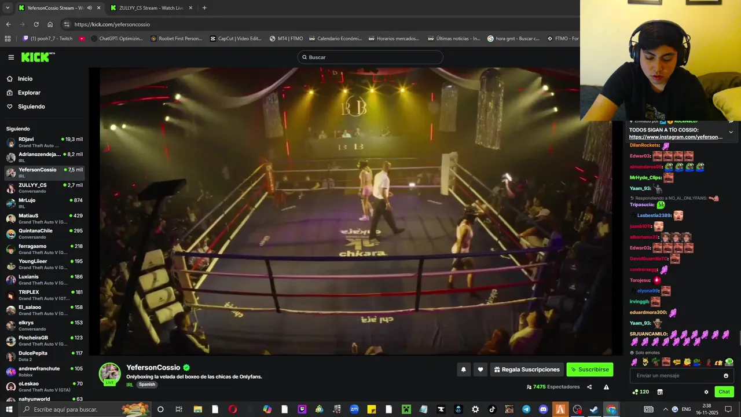The height and width of the screenshot is (417, 741).
Task: Click the green Chat send button
Action: point(724,392)
